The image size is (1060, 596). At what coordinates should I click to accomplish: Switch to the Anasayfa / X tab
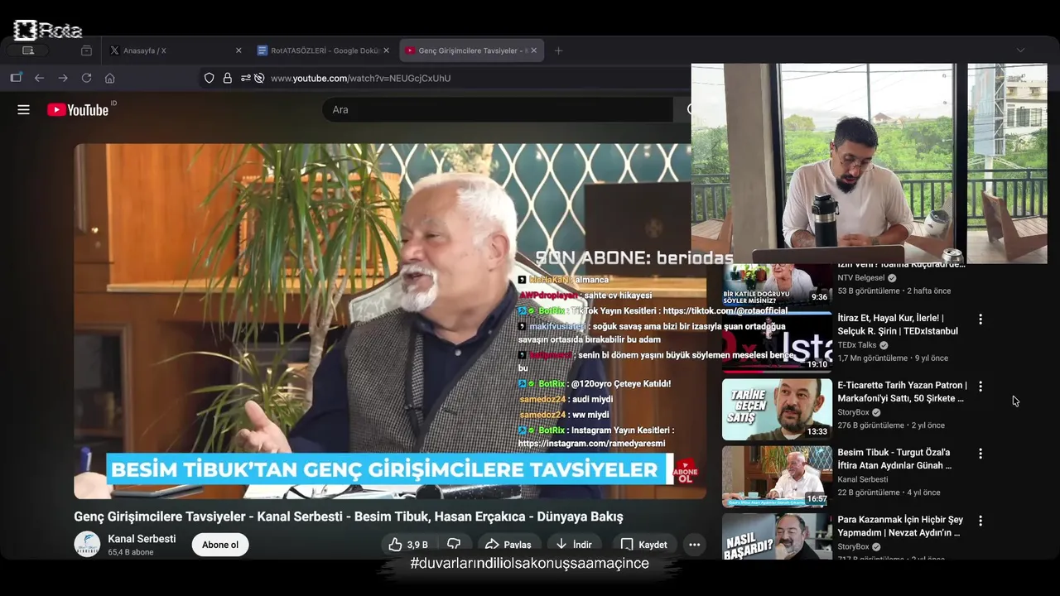(x=174, y=50)
